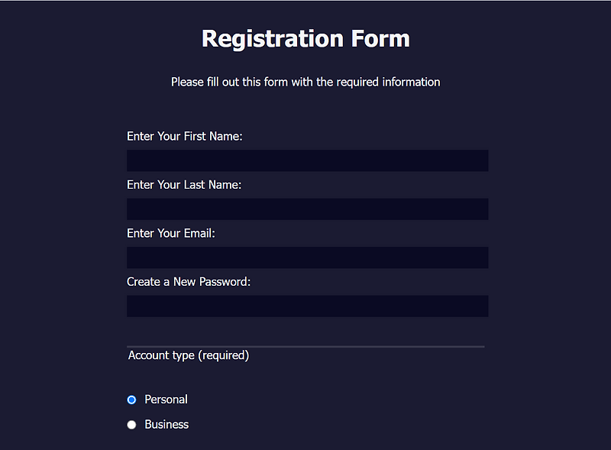Viewport: 611px width, 450px height.
Task: Click the First Name input field
Action: pyautogui.click(x=307, y=160)
